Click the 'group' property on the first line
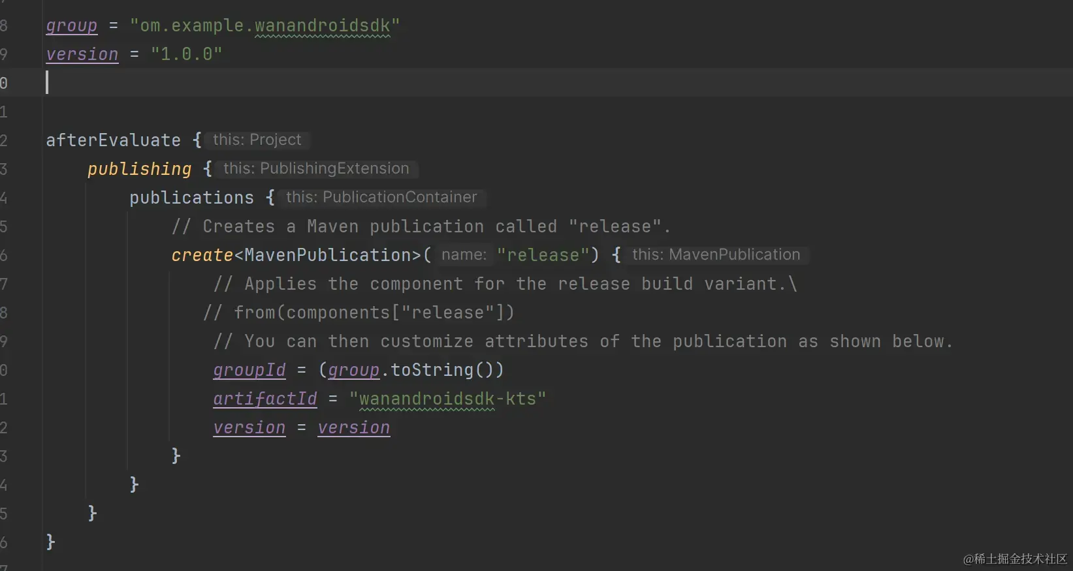 pyautogui.click(x=71, y=25)
